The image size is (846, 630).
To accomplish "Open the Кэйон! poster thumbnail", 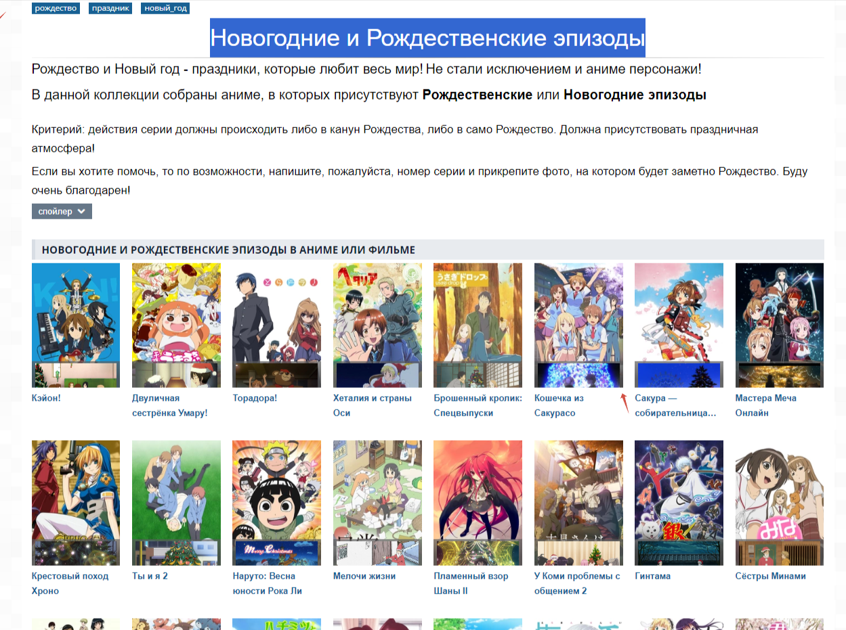I will pyautogui.click(x=76, y=325).
